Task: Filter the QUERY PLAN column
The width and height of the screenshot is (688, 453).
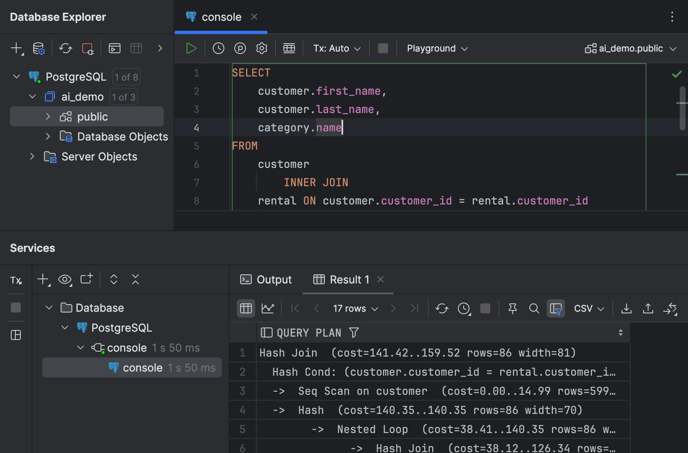Action: [354, 332]
